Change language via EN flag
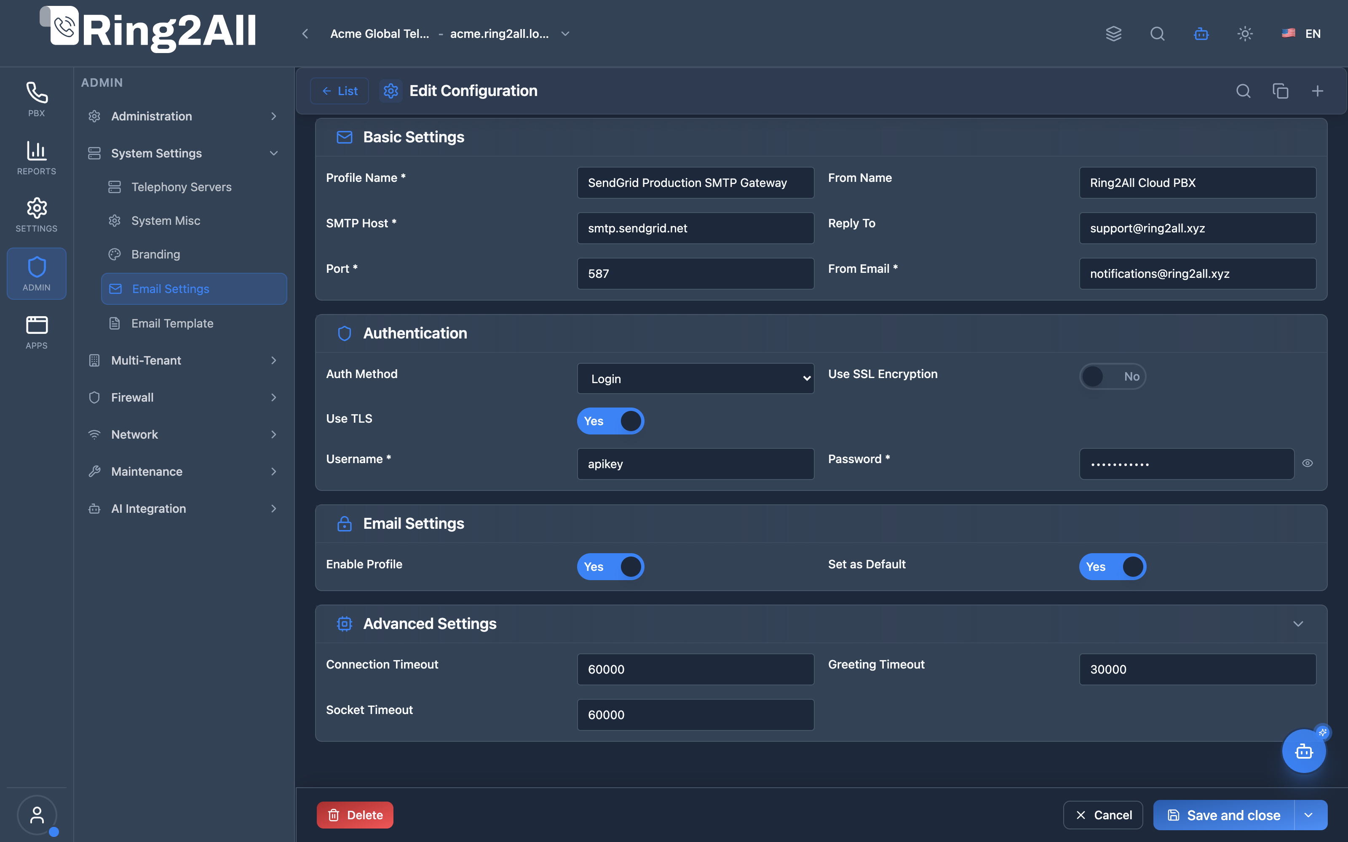Screen dimensions: 1348x842 point(1301,34)
